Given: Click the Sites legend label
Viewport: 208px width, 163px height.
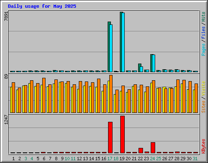Looking at the screenshot, I should [204, 107].
